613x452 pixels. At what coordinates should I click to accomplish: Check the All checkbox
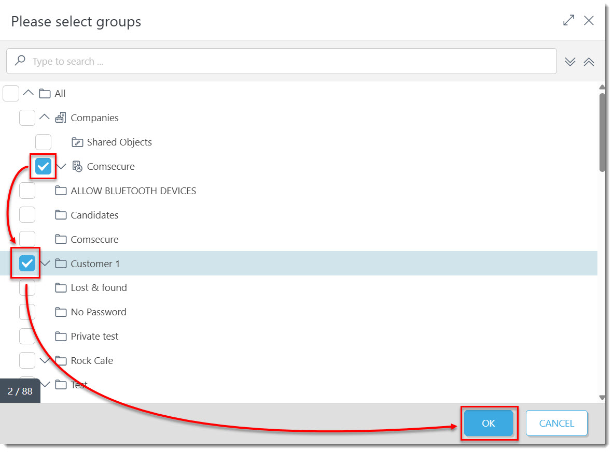coord(11,94)
